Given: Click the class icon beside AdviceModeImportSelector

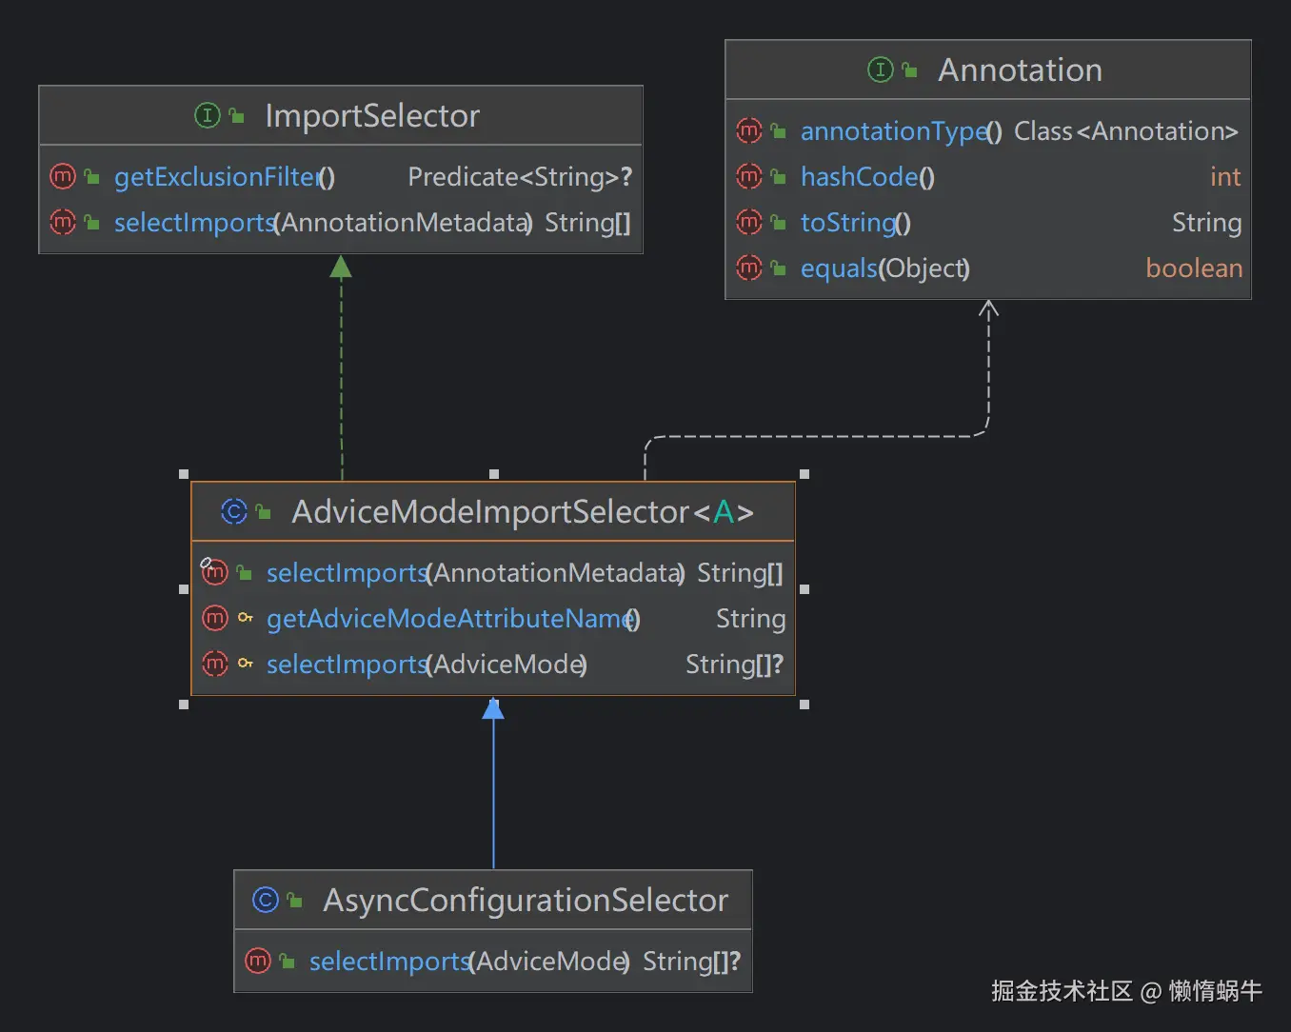Looking at the screenshot, I should click(x=233, y=511).
